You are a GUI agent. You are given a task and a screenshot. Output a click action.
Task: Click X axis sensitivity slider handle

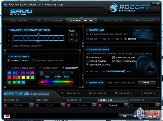38,34
